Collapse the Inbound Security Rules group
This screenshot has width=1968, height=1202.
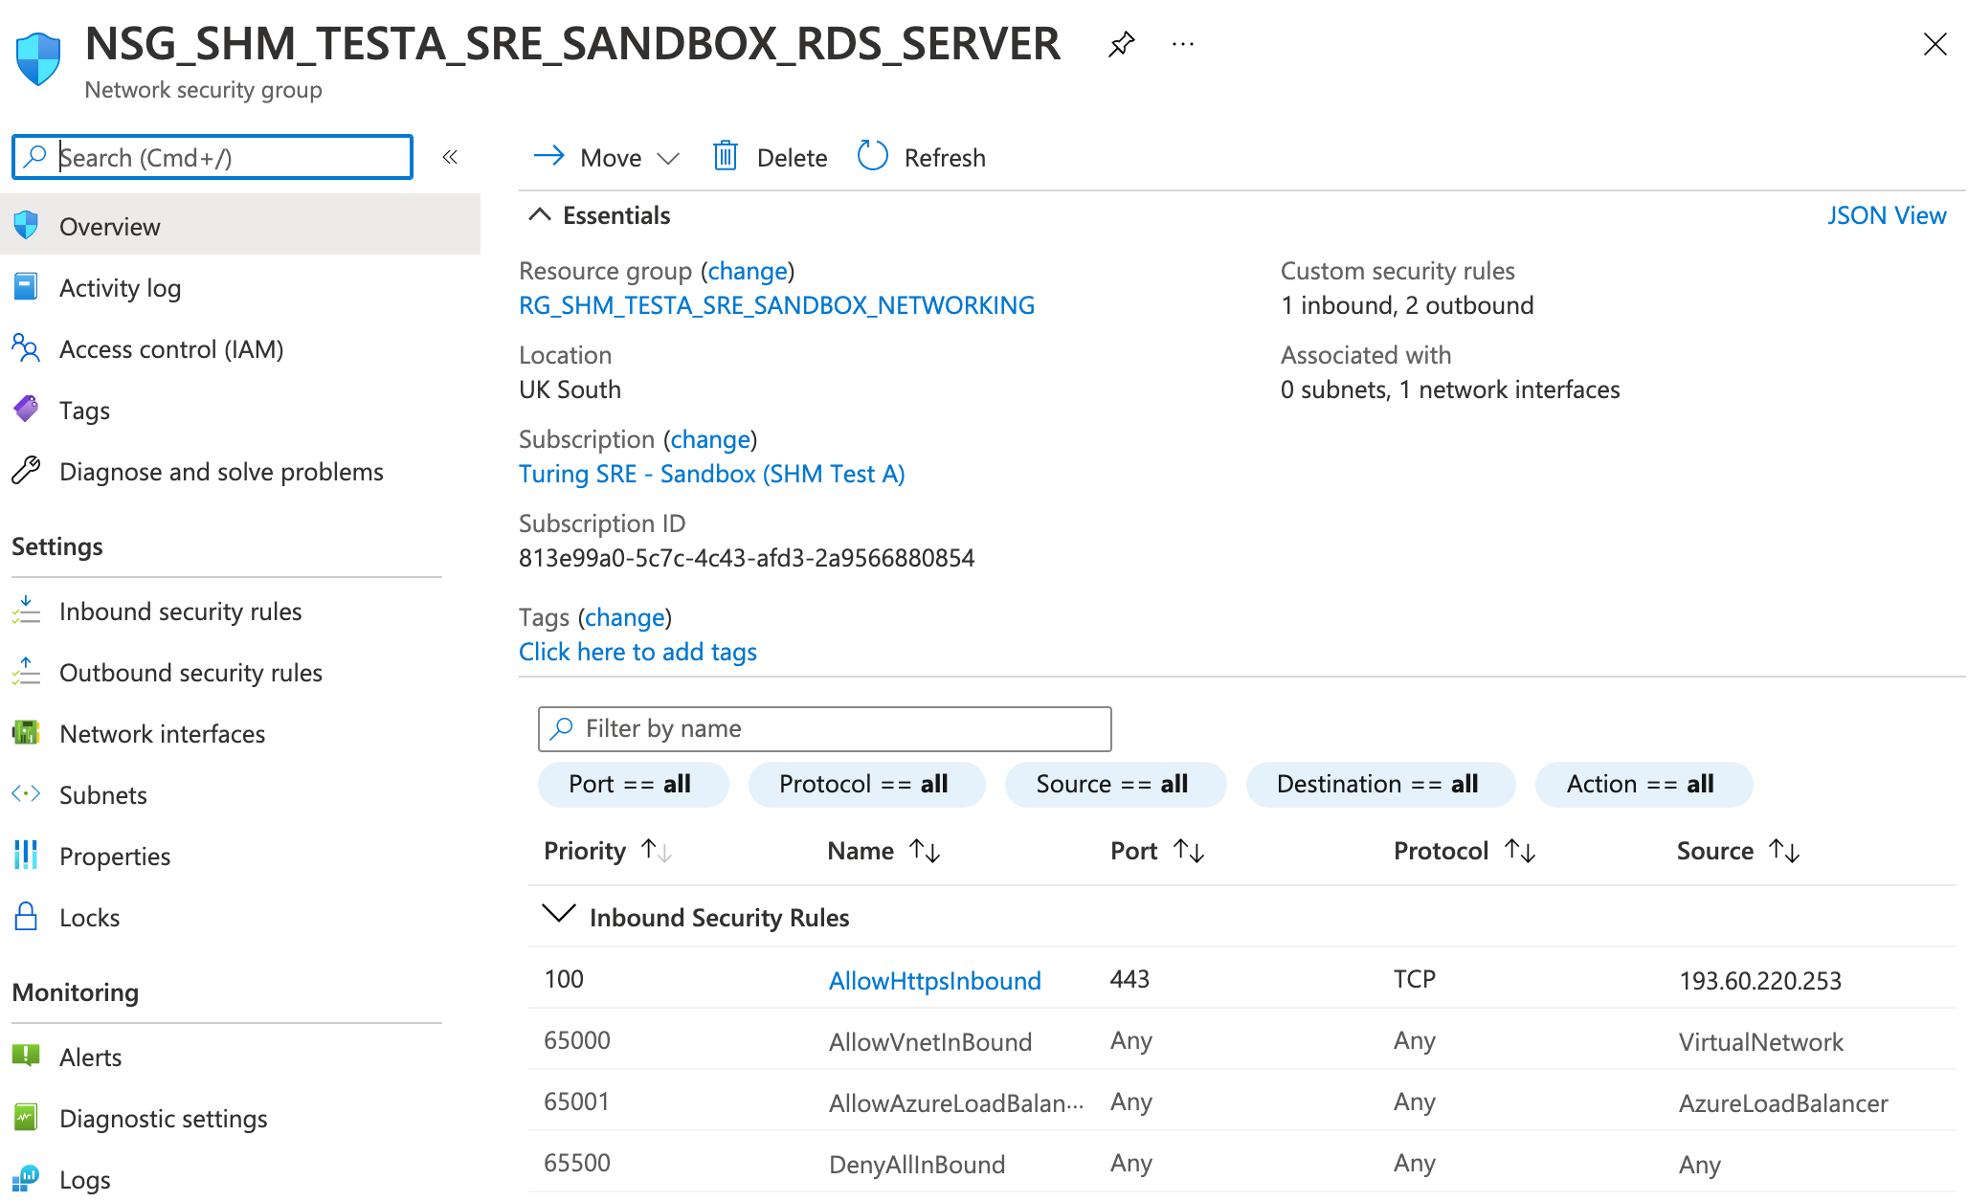(x=559, y=915)
